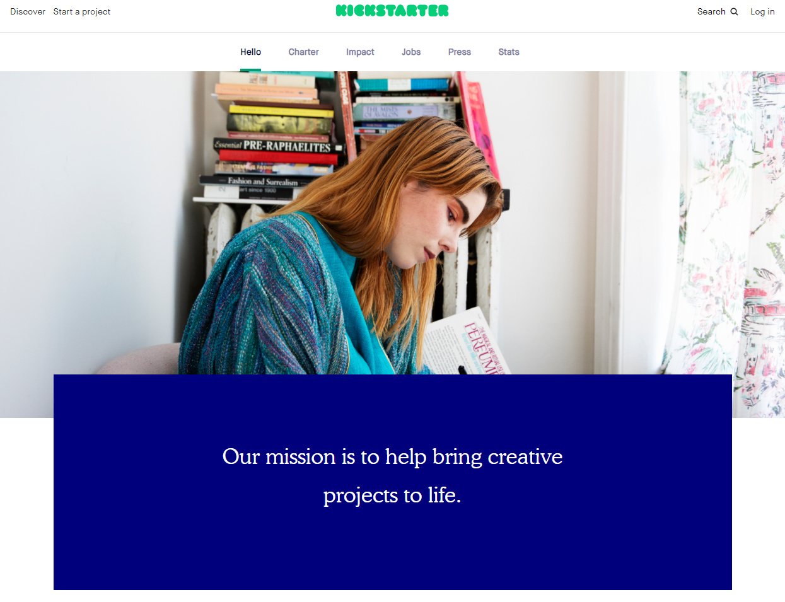Viewport: 785px width, 602px height.
Task: Open the Charter tab
Action: point(303,52)
